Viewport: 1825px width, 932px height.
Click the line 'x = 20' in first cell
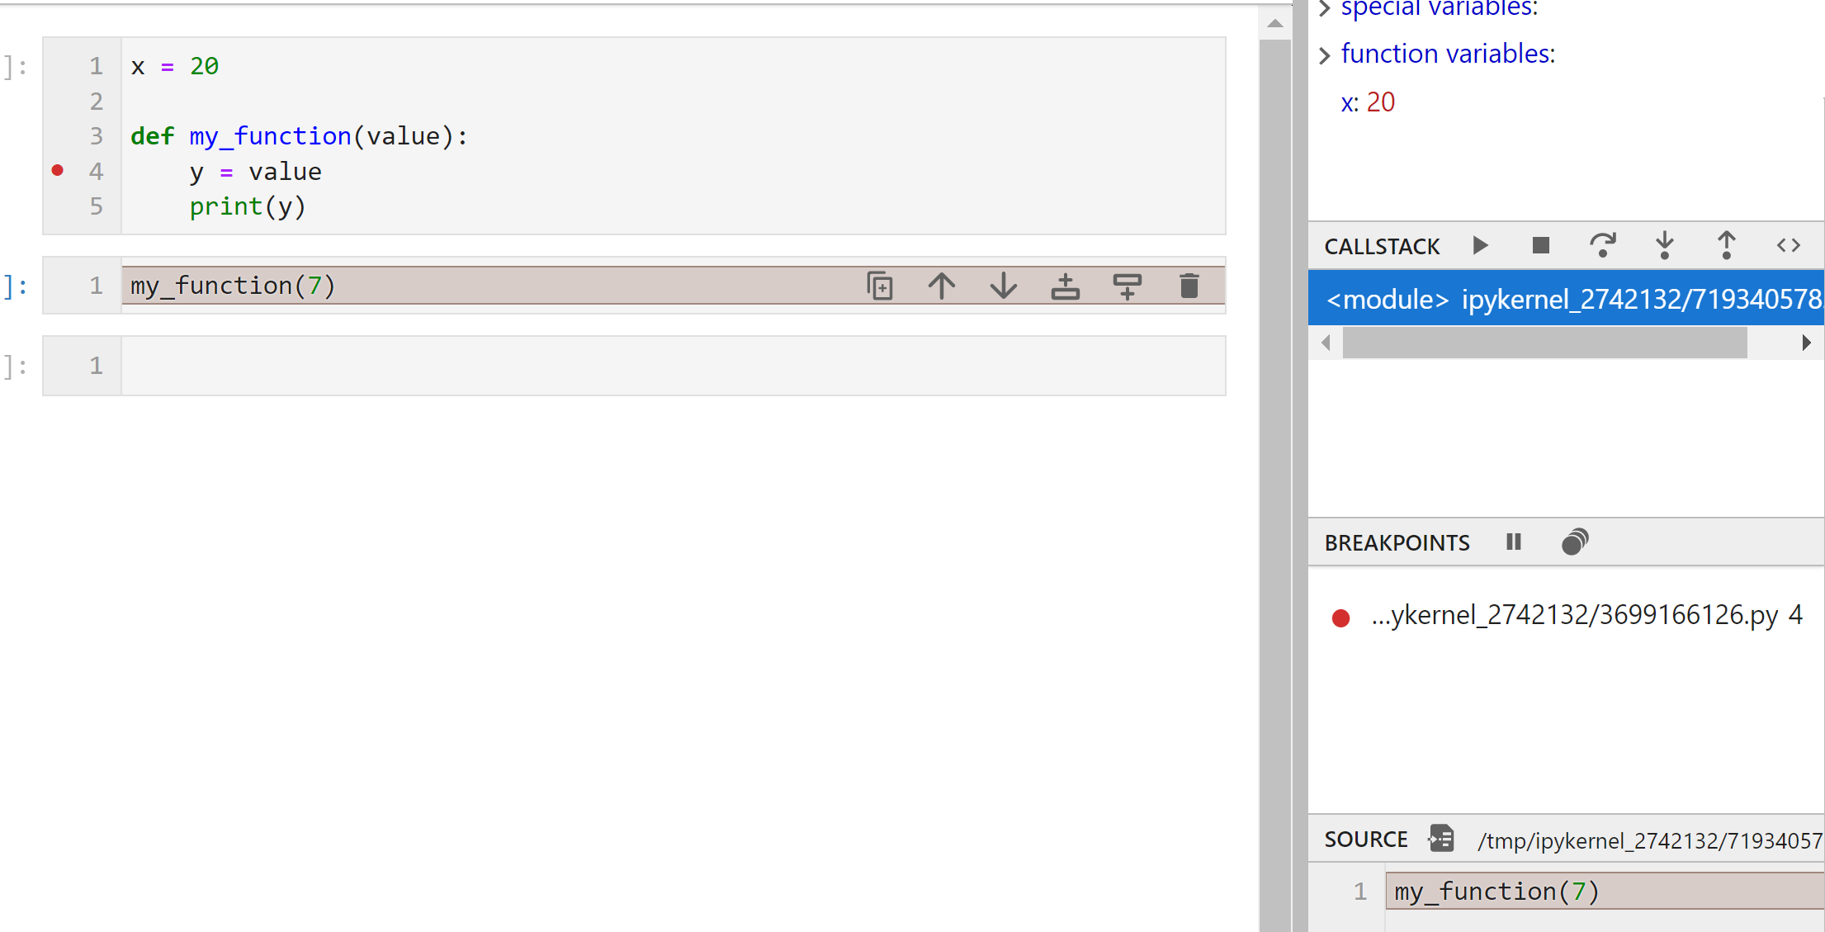point(175,66)
